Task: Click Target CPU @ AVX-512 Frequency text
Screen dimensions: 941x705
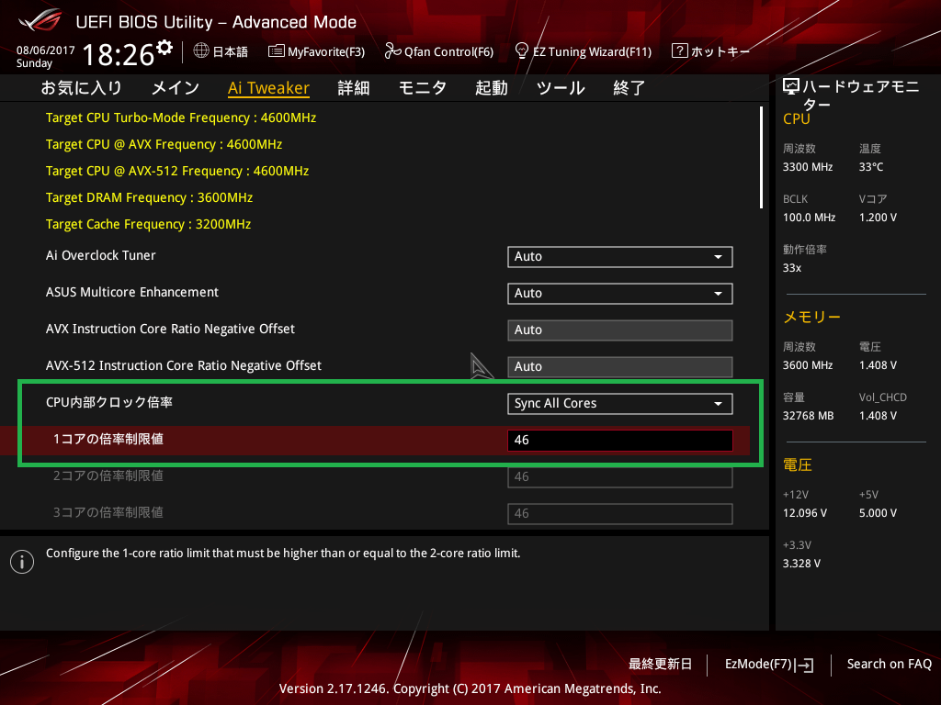Action: pyautogui.click(x=177, y=171)
